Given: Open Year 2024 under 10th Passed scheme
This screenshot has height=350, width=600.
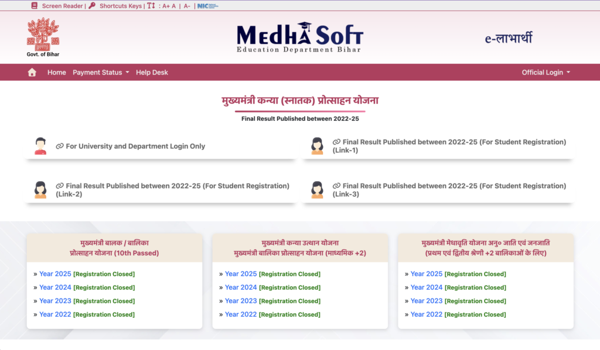Looking at the screenshot, I should point(55,287).
